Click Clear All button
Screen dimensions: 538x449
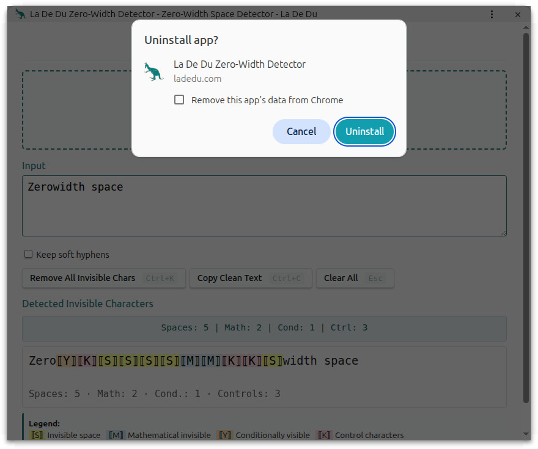click(x=355, y=278)
